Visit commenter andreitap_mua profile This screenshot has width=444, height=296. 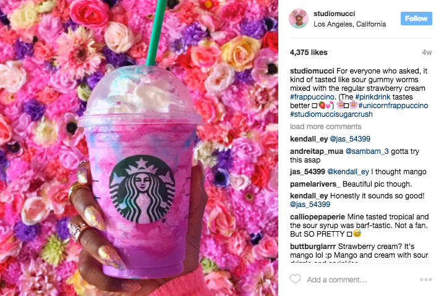[317, 151]
